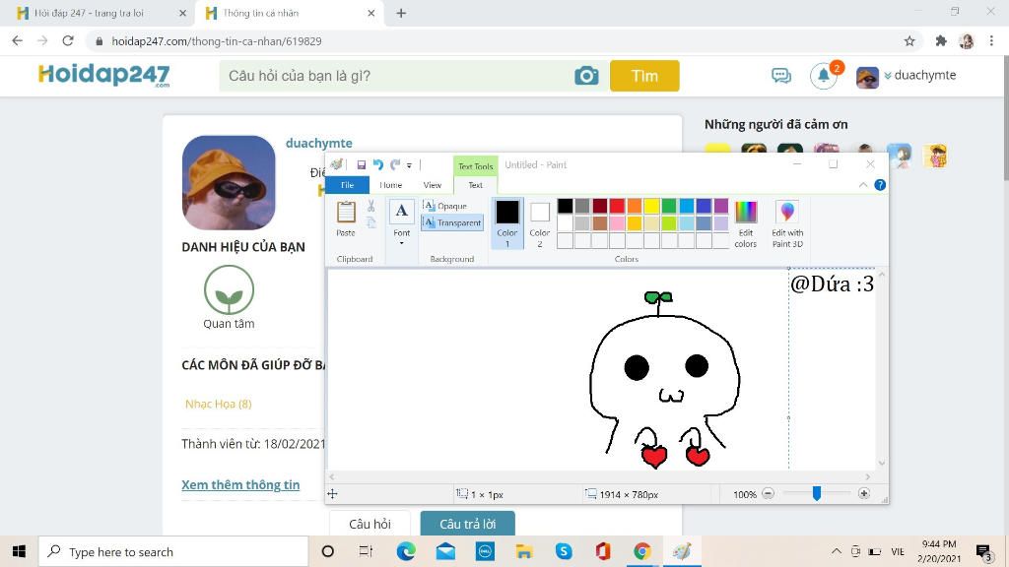This screenshot has height=567, width=1009.
Task: Click Edit with Paint 3D
Action: [x=787, y=223]
